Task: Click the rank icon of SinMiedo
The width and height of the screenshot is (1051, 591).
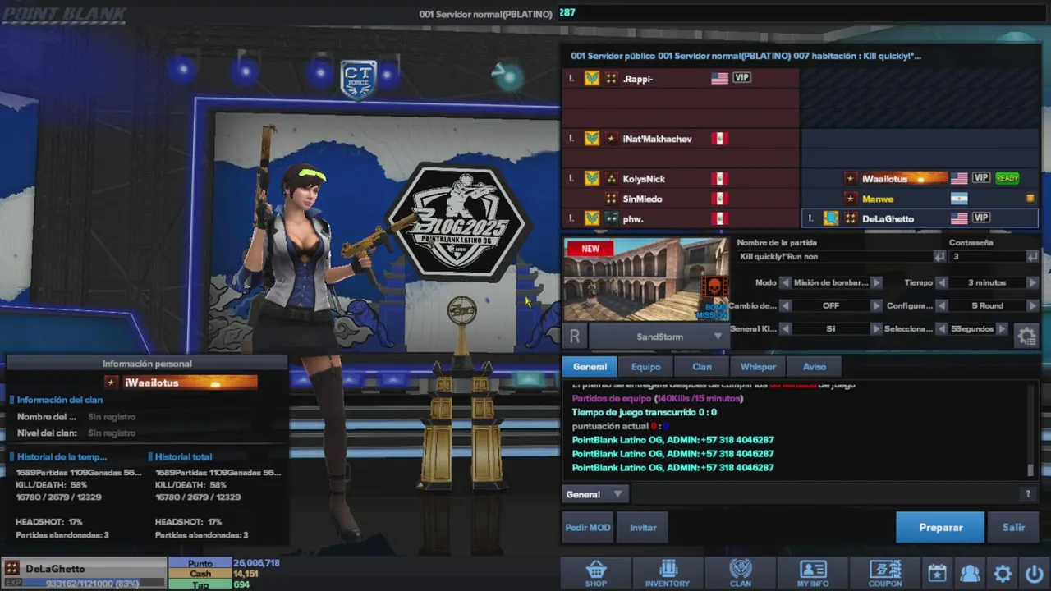Action: click(611, 199)
